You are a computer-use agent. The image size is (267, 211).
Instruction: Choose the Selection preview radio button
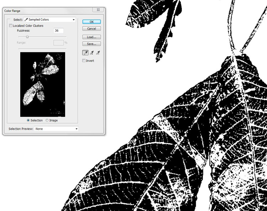pyautogui.click(x=28, y=120)
